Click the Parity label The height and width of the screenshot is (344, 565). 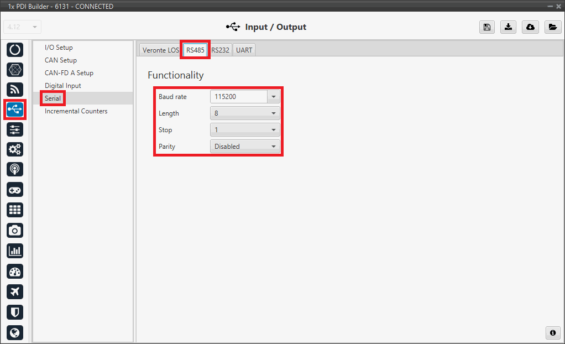point(167,147)
